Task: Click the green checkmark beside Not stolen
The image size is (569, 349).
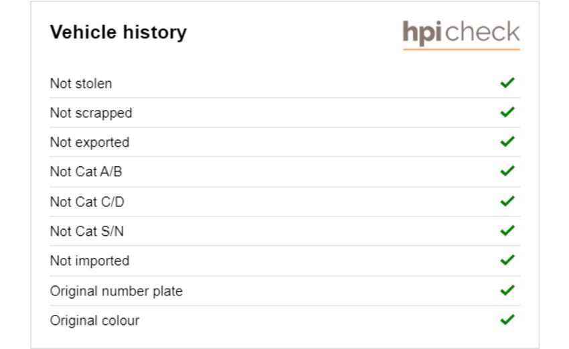Action: pos(507,83)
